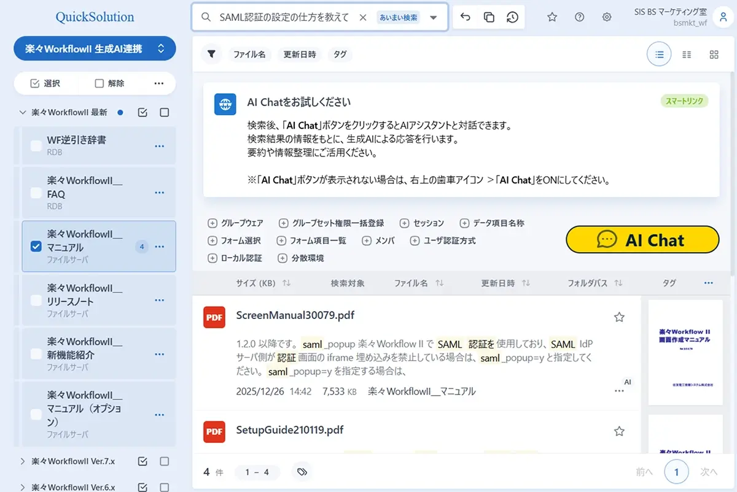Check the 楽々WorkflowII__FAQ checkbox

pyautogui.click(x=36, y=193)
